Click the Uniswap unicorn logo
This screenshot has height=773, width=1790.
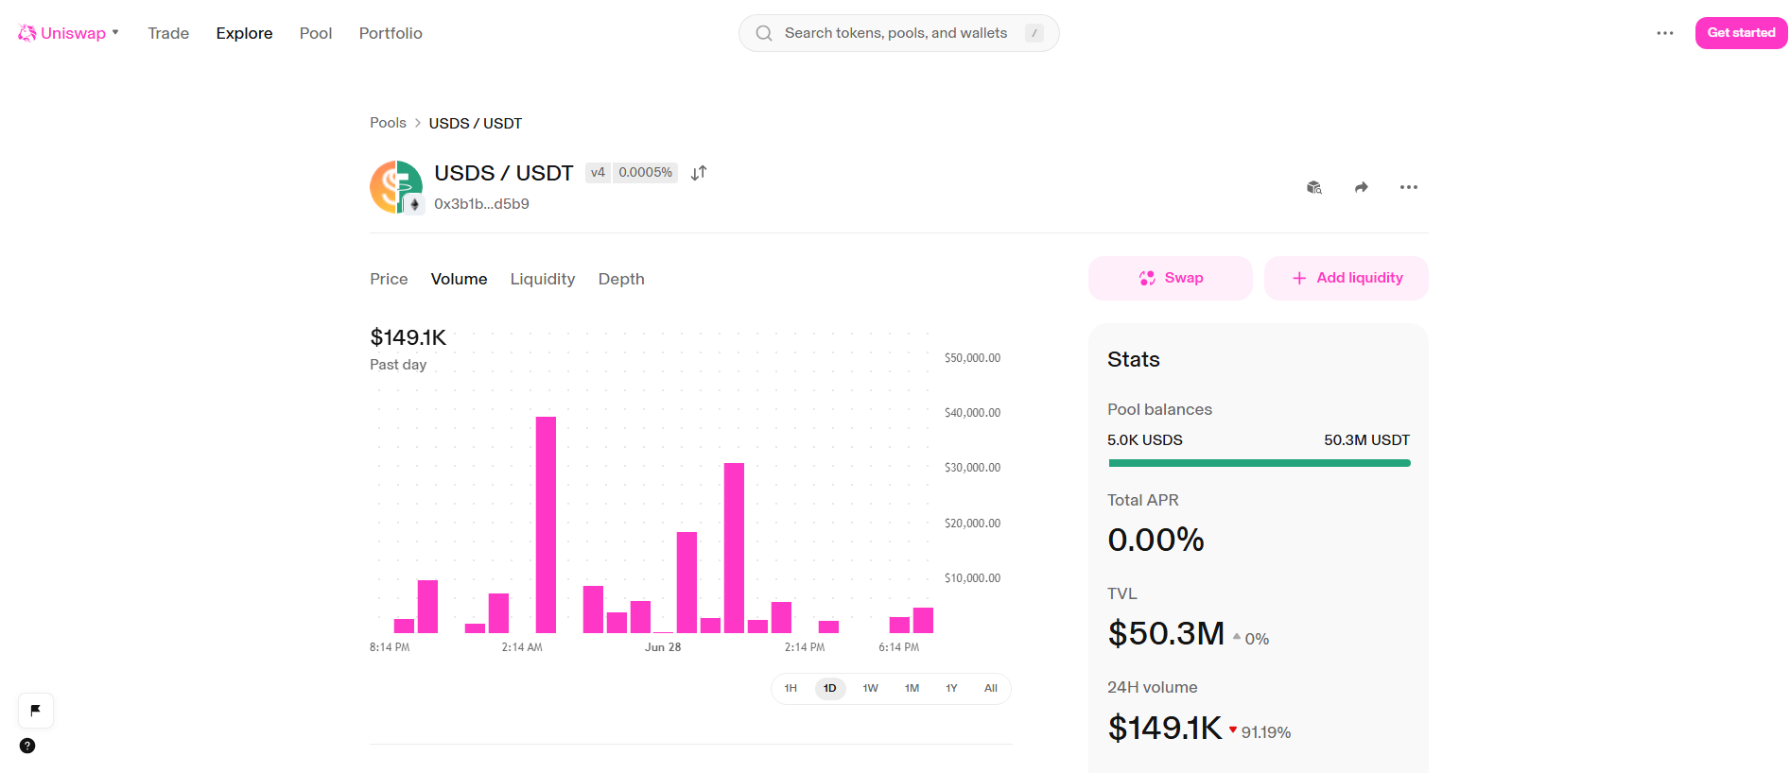click(26, 33)
